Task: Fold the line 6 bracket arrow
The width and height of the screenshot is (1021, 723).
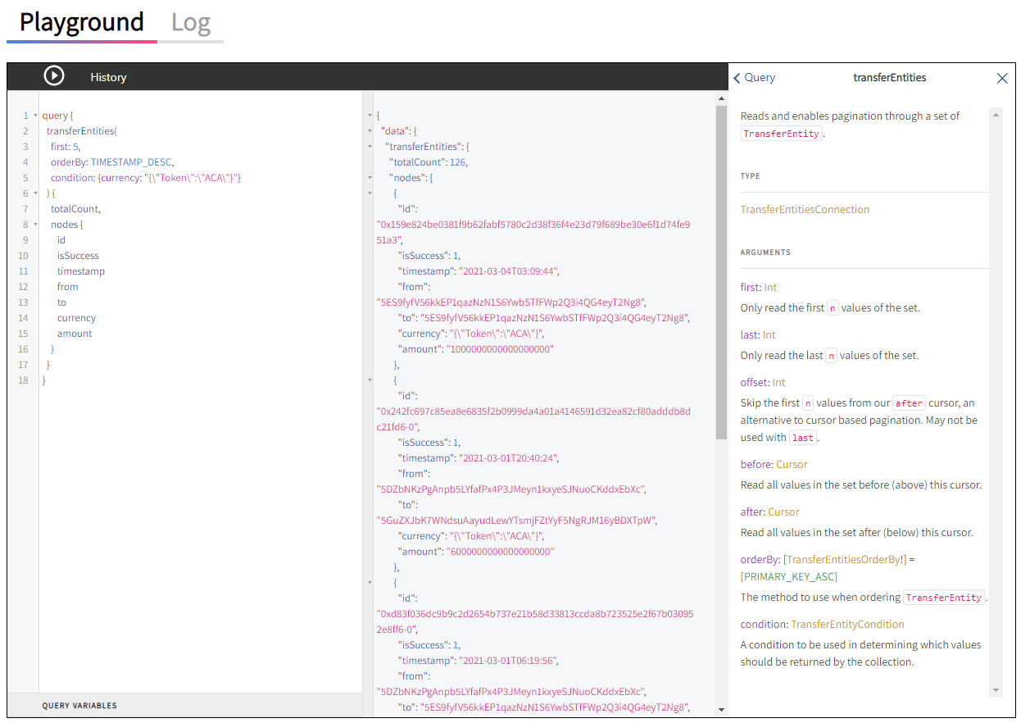Action: coord(35,193)
